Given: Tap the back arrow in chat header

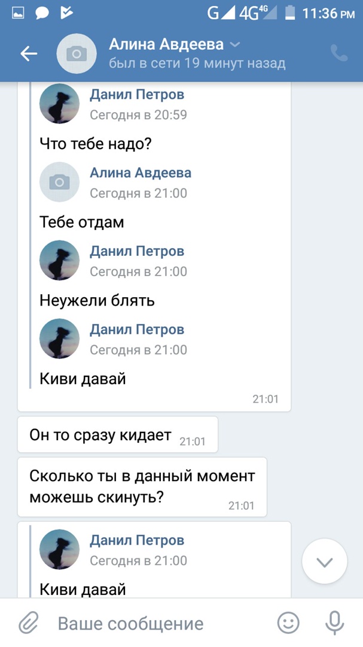Looking at the screenshot, I should 29,54.
